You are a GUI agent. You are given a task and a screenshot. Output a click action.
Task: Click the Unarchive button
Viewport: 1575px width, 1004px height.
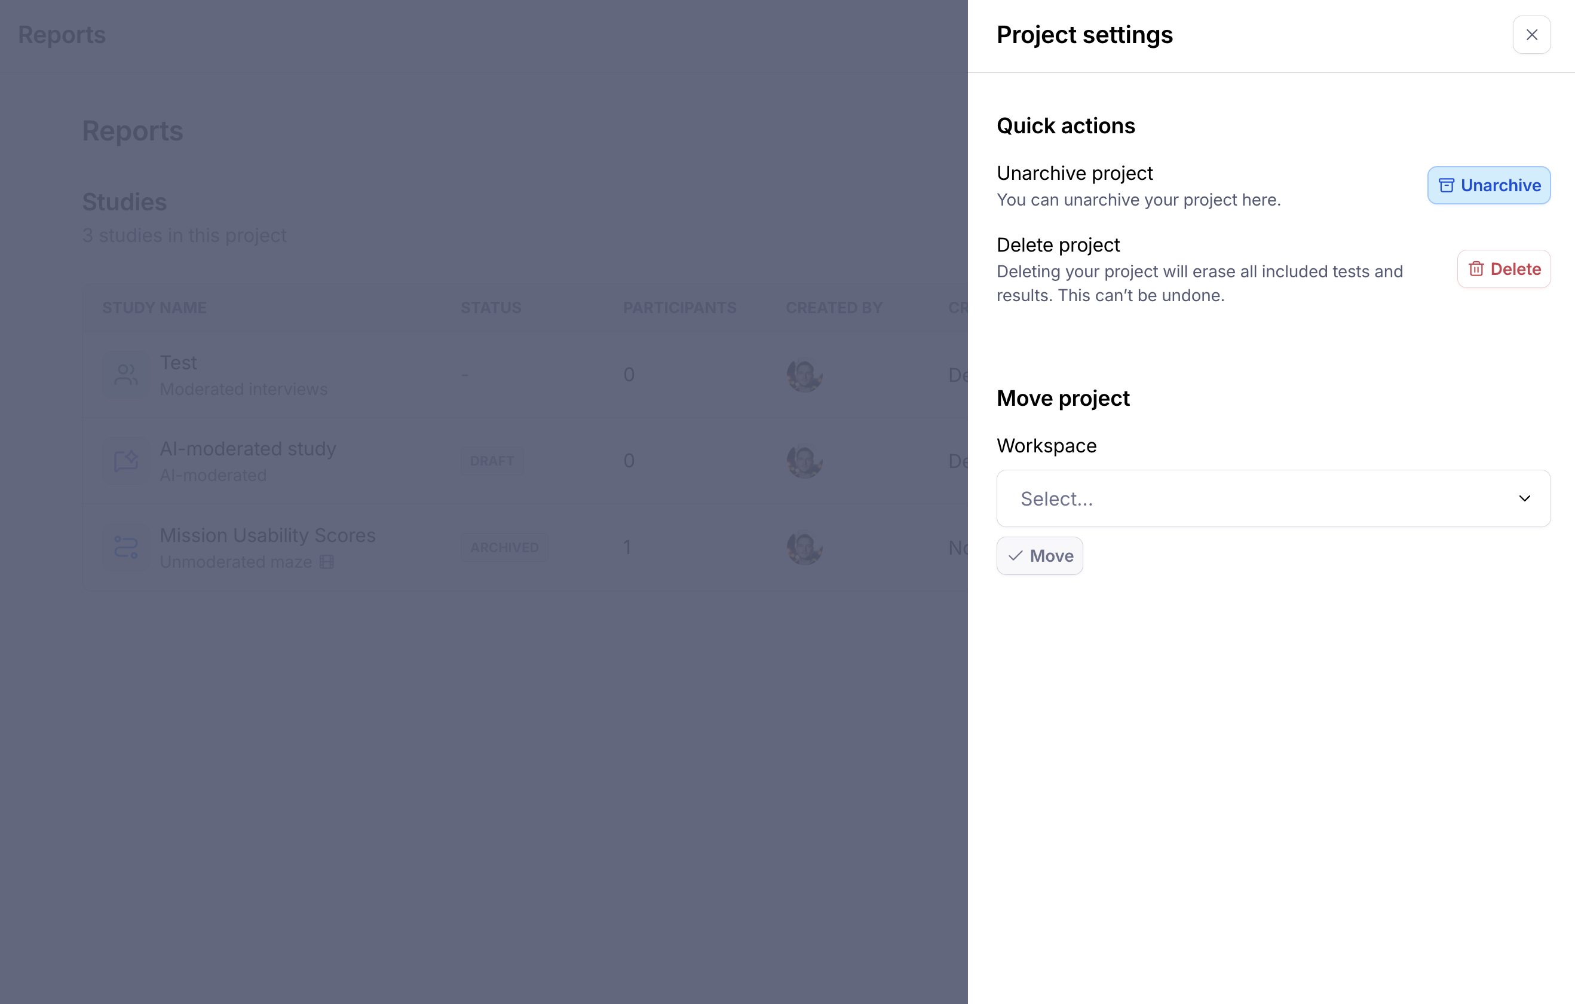[x=1488, y=185]
